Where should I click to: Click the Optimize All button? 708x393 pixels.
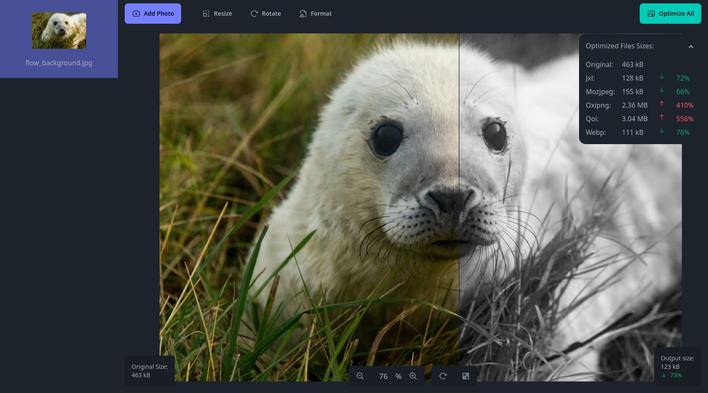(x=670, y=14)
